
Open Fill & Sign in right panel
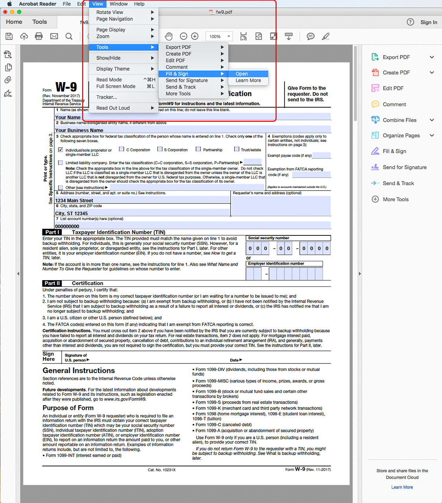click(394, 151)
